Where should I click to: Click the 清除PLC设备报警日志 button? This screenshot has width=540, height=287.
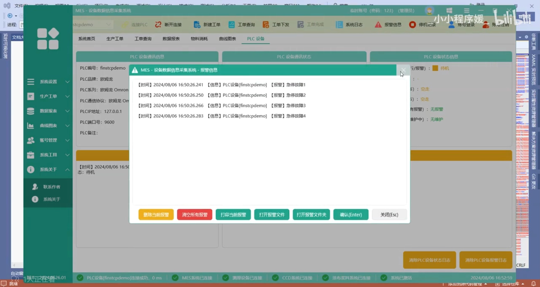point(485,260)
